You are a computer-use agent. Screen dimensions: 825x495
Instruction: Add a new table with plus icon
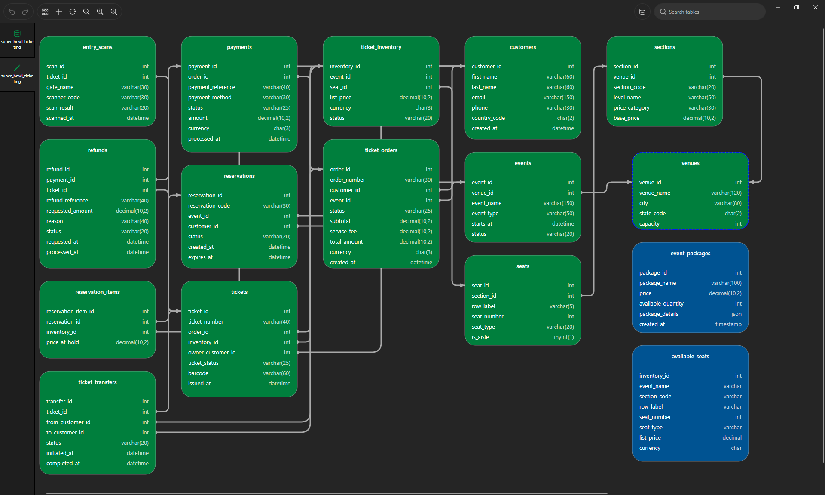[x=59, y=12]
